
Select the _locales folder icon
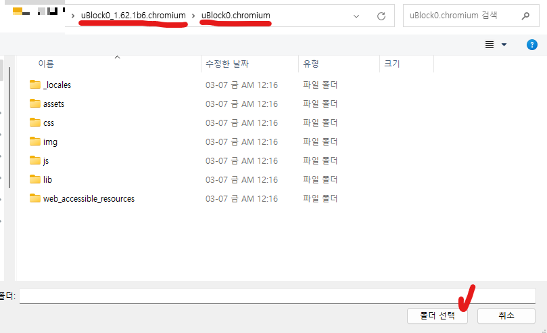tap(35, 85)
